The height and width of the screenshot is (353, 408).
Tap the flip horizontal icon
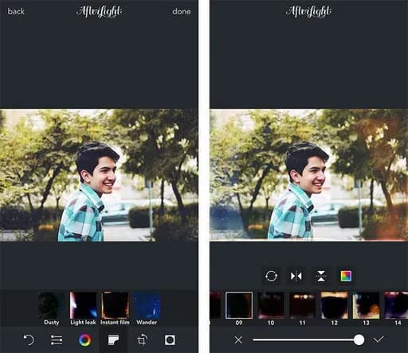click(296, 276)
